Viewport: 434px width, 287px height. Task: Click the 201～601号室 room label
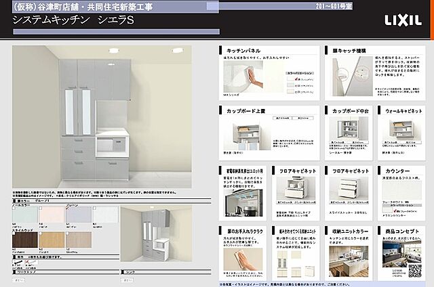(x=334, y=6)
